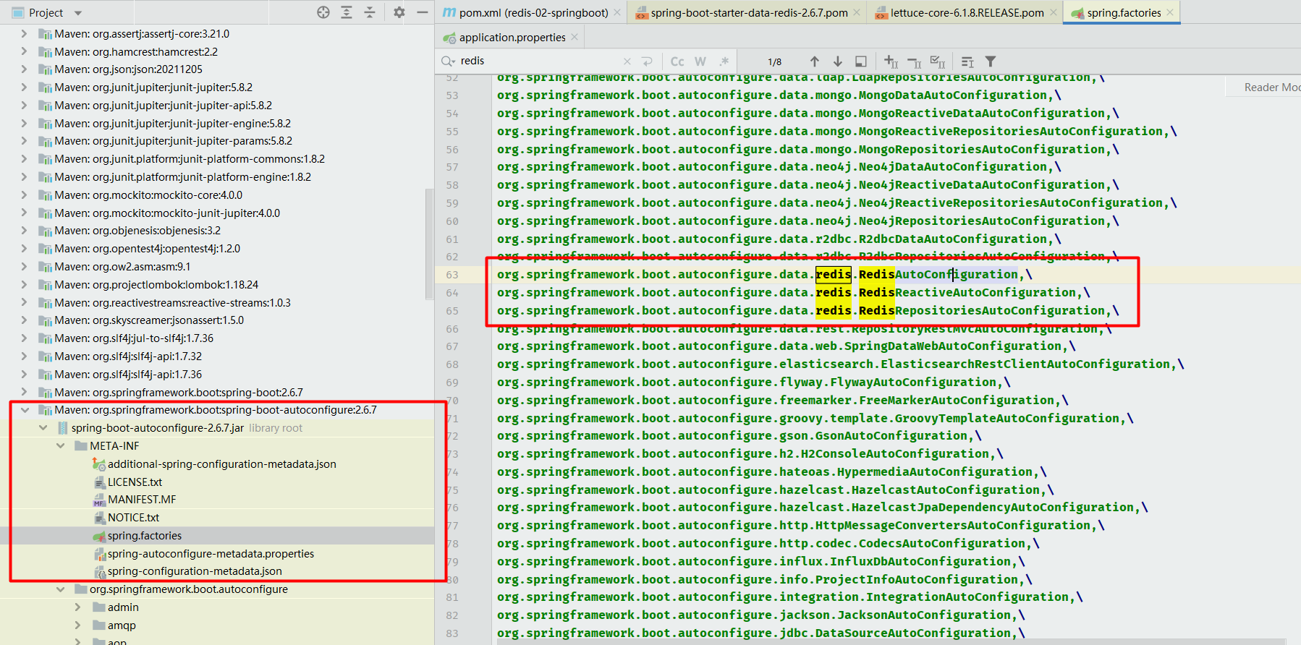1301x645 pixels.
Task: Click the Collapse All icon in Project panel
Action: point(370,12)
